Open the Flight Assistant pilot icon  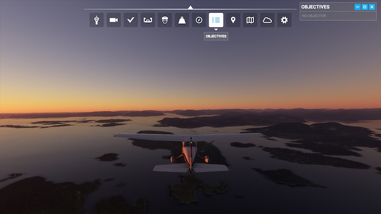[165, 20]
